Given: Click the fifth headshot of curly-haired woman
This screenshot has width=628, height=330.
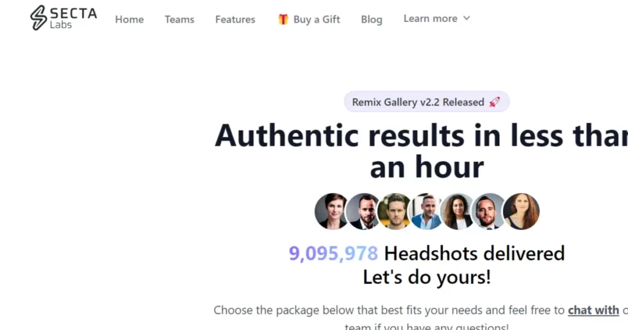Looking at the screenshot, I should pos(458,212).
